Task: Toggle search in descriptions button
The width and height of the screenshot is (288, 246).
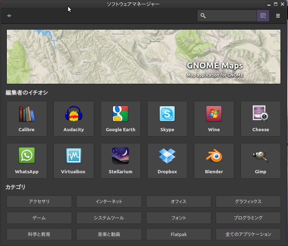Action: (263, 16)
